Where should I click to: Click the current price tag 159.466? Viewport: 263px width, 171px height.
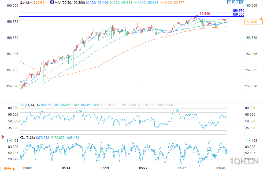[253, 22]
